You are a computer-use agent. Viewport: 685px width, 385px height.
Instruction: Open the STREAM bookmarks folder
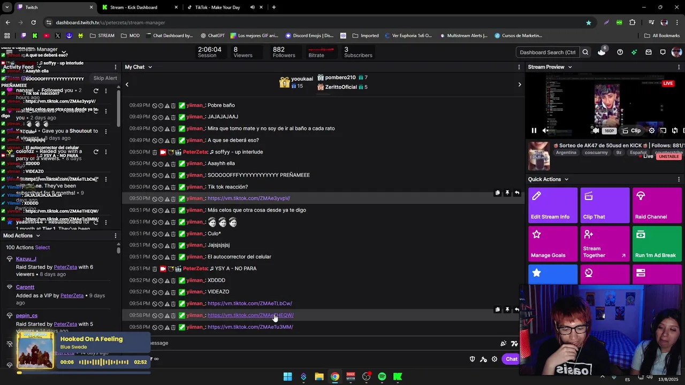pyautogui.click(x=102, y=36)
